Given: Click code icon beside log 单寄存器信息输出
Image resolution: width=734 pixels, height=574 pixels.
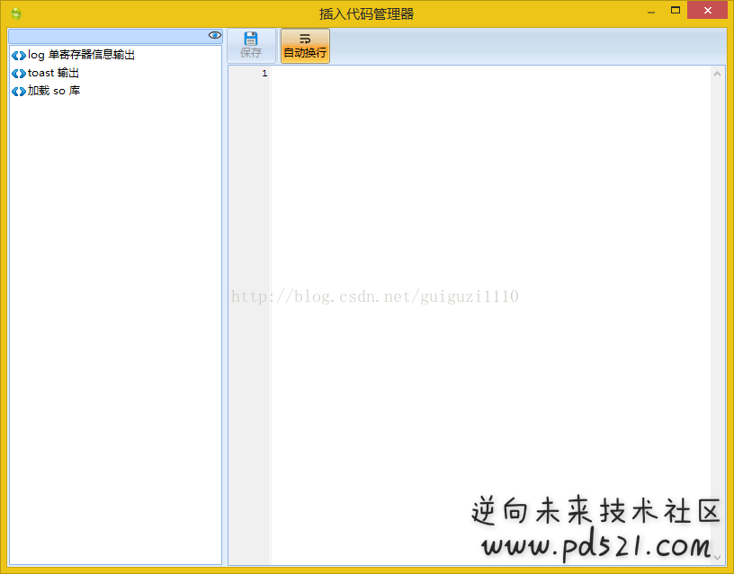Looking at the screenshot, I should [19, 56].
